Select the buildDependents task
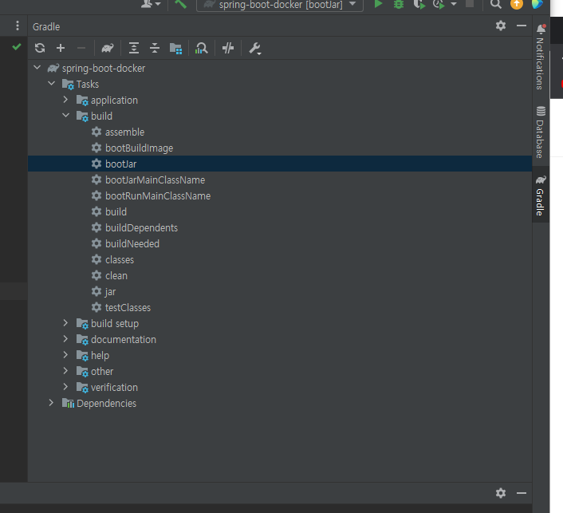This screenshot has width=563, height=513. click(141, 227)
